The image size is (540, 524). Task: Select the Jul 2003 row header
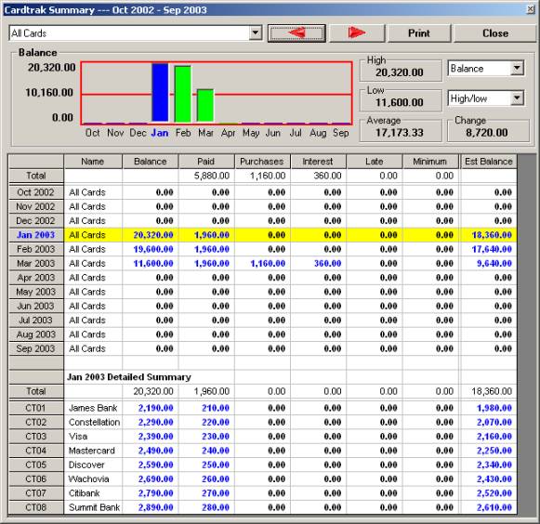(36, 321)
